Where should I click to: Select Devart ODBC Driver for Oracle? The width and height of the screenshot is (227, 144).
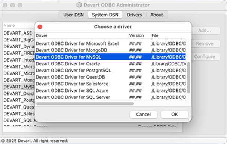pos(110,64)
